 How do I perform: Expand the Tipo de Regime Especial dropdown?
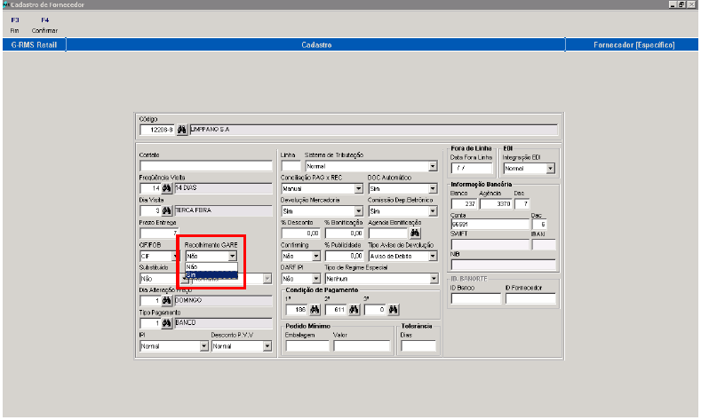434,278
